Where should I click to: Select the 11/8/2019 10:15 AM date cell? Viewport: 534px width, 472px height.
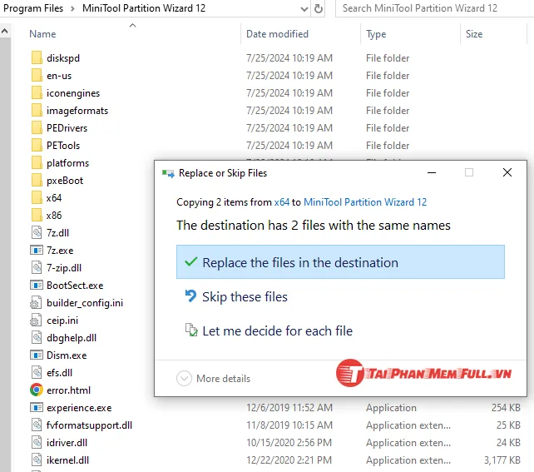pyautogui.click(x=289, y=425)
